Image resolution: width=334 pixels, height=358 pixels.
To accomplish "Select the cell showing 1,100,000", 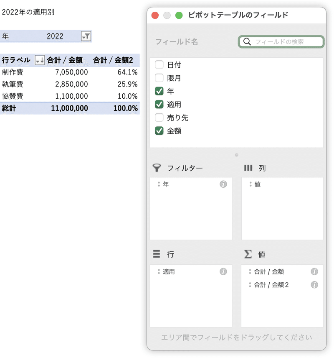I will [x=68, y=96].
